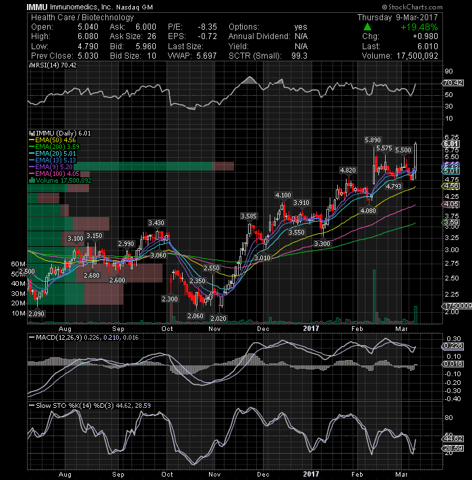Click the pink 4.05 EMA tag on axis
The height and width of the screenshot is (480, 472).
pyautogui.click(x=451, y=204)
